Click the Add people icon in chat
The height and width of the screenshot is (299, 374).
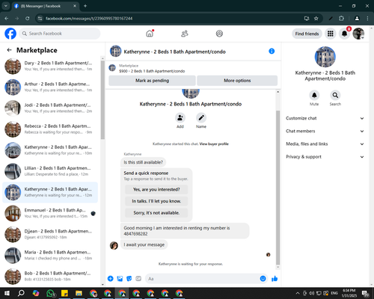[180, 117]
